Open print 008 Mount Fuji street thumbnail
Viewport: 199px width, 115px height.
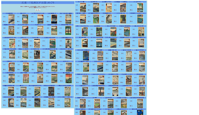[x=40, y=31]
